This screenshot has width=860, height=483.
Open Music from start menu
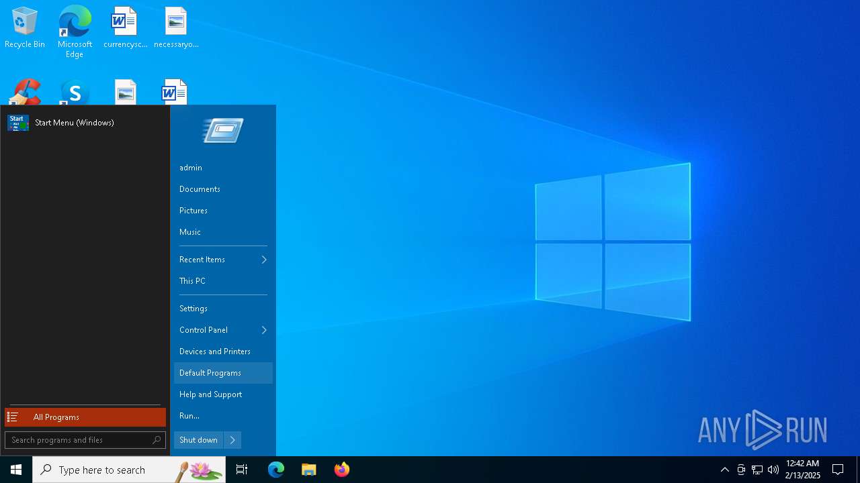[x=223, y=232]
